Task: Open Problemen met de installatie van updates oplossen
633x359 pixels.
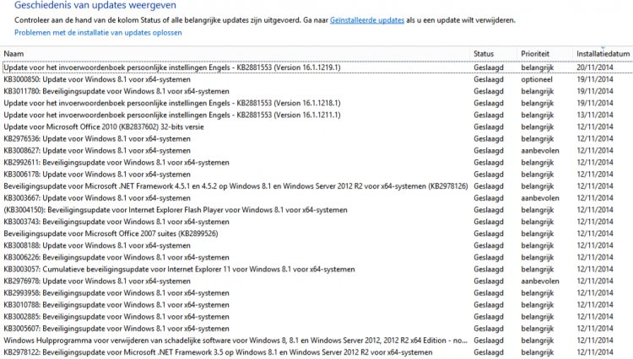Action: [x=98, y=33]
